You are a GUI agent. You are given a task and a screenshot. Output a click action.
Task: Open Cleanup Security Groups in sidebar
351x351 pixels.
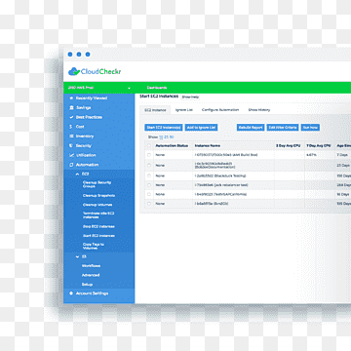(x=97, y=184)
